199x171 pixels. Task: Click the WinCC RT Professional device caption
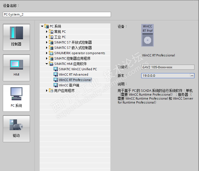pyautogui.click(x=159, y=55)
